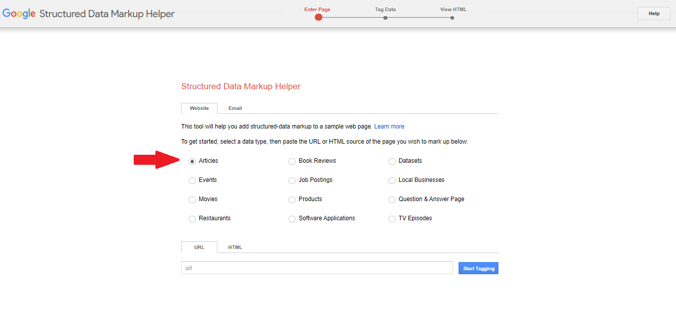The width and height of the screenshot is (676, 312).
Task: Click the header title Structured Data Markup Helper
Action: (x=107, y=14)
